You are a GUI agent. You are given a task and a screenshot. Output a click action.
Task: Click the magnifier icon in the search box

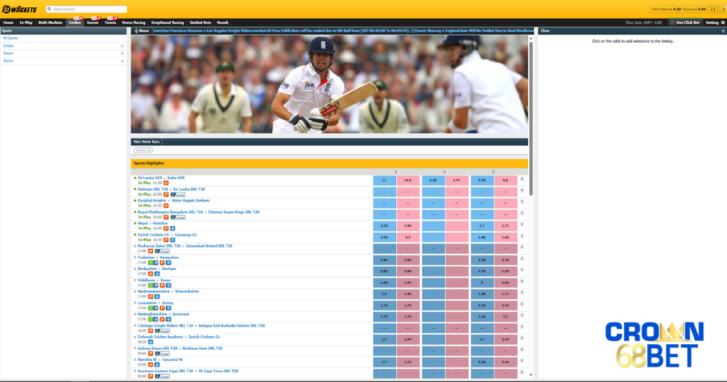click(49, 9)
